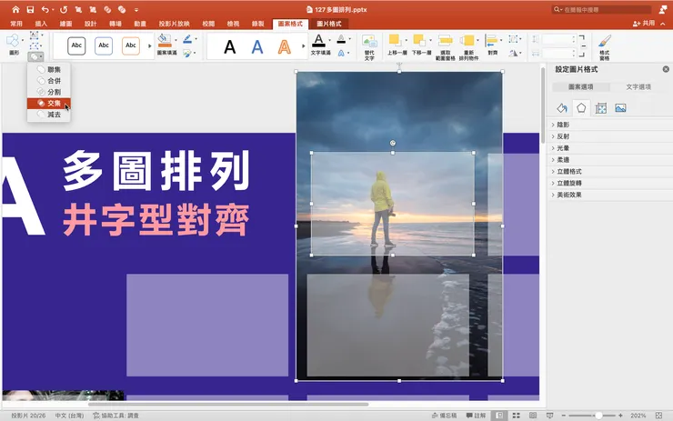Select the black A WordArt style

[229, 46]
